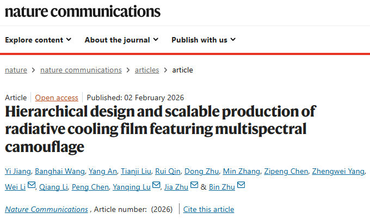The image size is (370, 219).
Task: Click envelope icon next to Wei Li
Action: (x=32, y=186)
